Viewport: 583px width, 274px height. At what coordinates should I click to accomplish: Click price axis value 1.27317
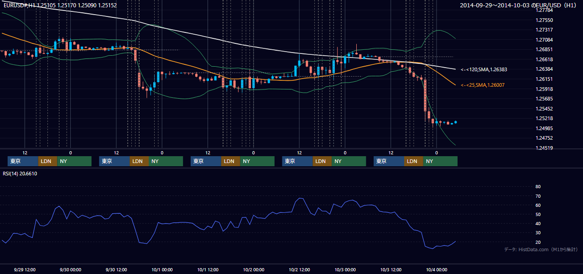544,30
